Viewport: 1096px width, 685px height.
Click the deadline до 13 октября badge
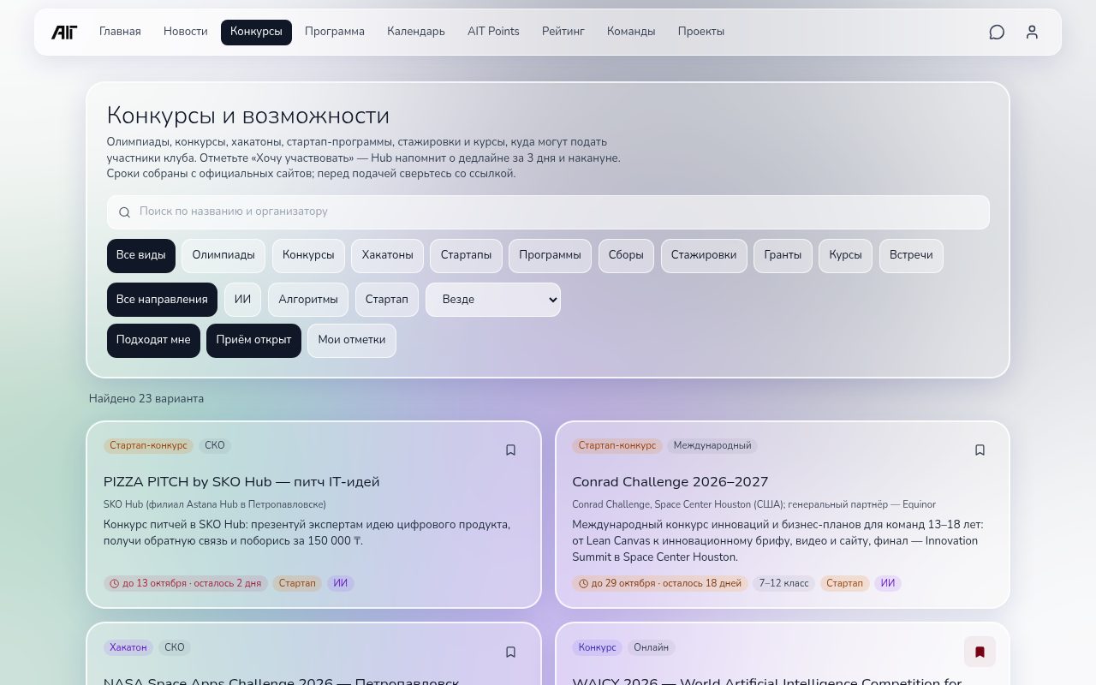pos(186,584)
